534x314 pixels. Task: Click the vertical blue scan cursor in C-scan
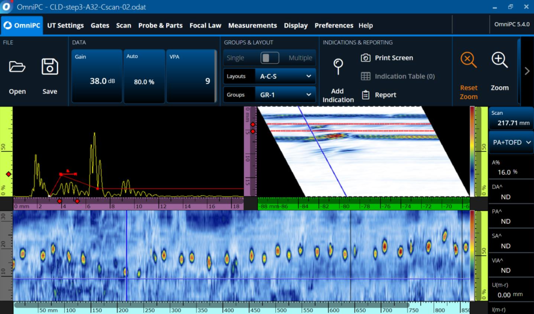(x=127, y=256)
